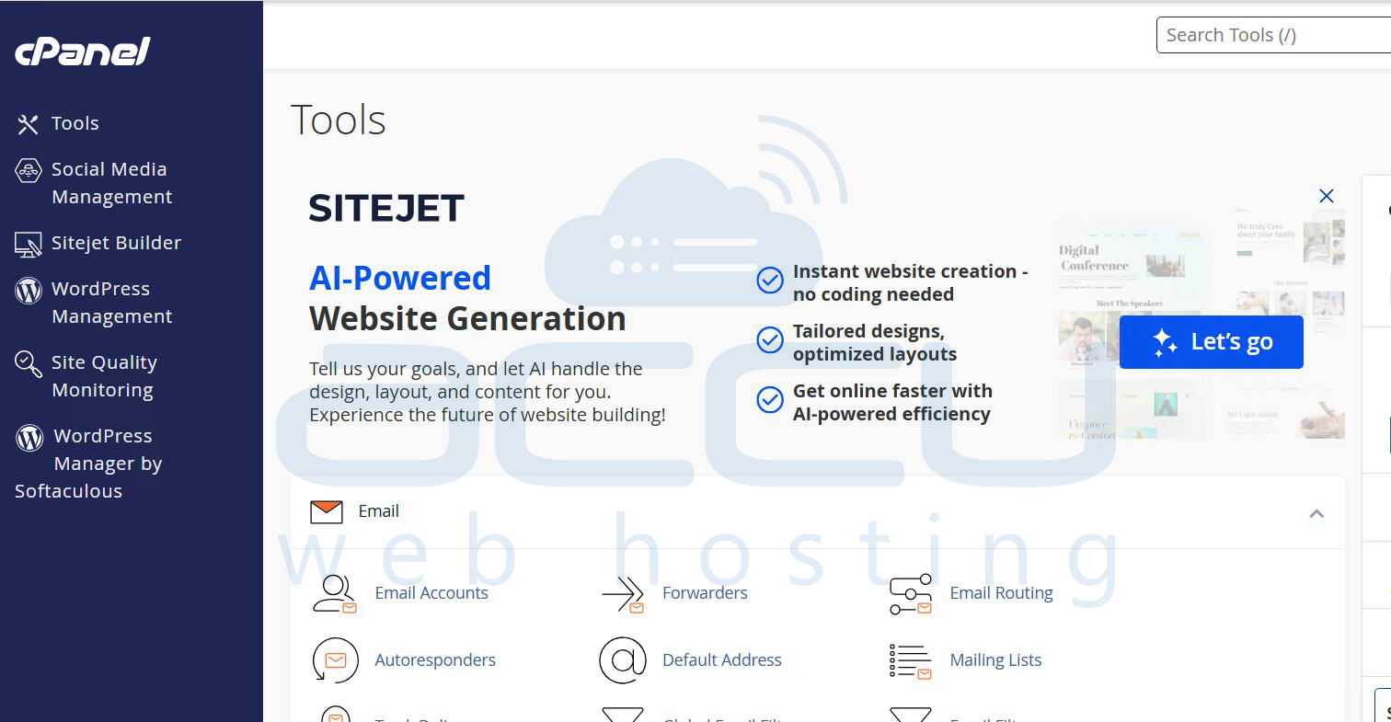Screen dimensions: 1391x722
Task: Open the Default Address @ icon
Action: (x=623, y=660)
